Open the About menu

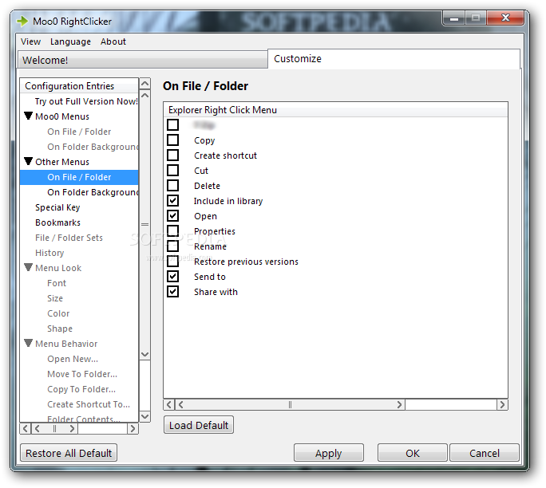[x=113, y=41]
